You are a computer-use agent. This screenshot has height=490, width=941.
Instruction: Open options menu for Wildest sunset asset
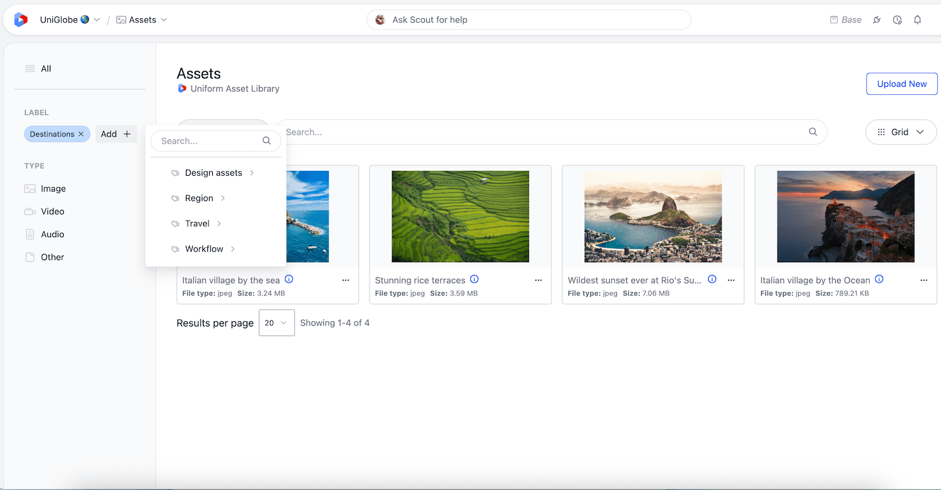(731, 280)
